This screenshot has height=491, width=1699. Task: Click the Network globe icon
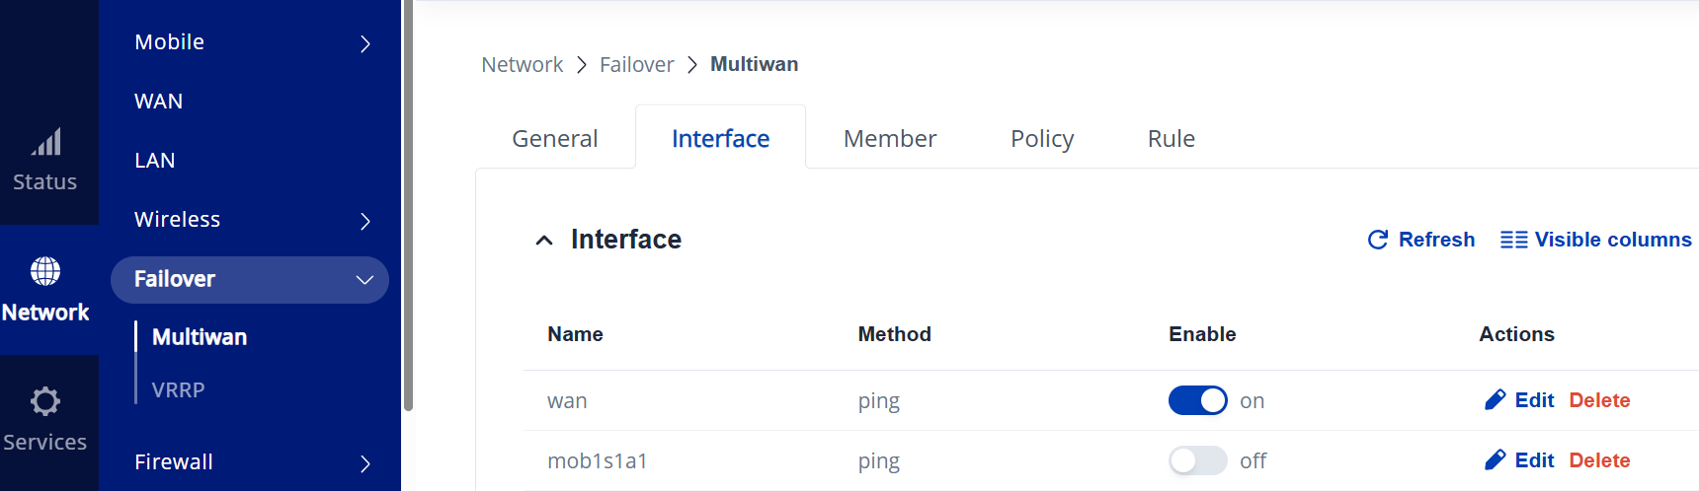(x=45, y=271)
